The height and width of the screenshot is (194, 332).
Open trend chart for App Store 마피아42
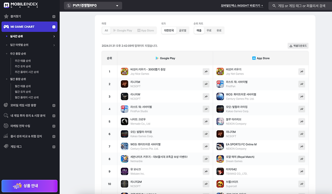tap(302, 171)
